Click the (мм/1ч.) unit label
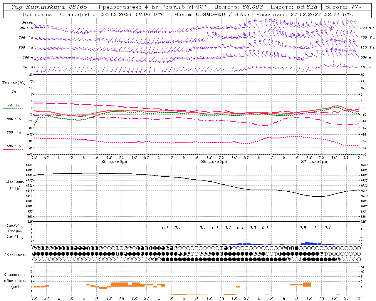 point(15,237)
